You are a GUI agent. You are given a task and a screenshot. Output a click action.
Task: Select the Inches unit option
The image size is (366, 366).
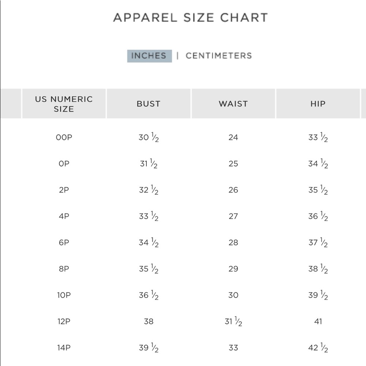pos(149,56)
